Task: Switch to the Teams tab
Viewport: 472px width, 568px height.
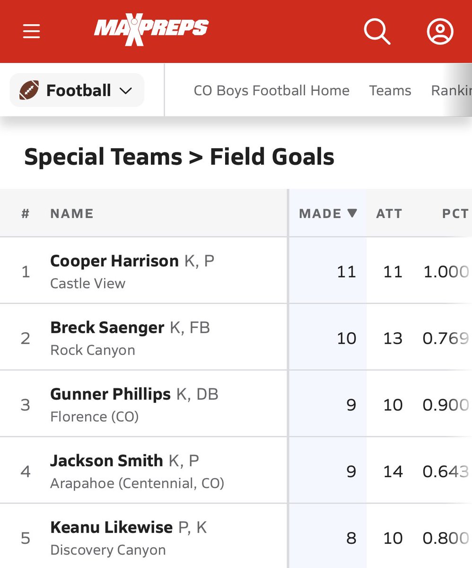Action: tap(390, 90)
